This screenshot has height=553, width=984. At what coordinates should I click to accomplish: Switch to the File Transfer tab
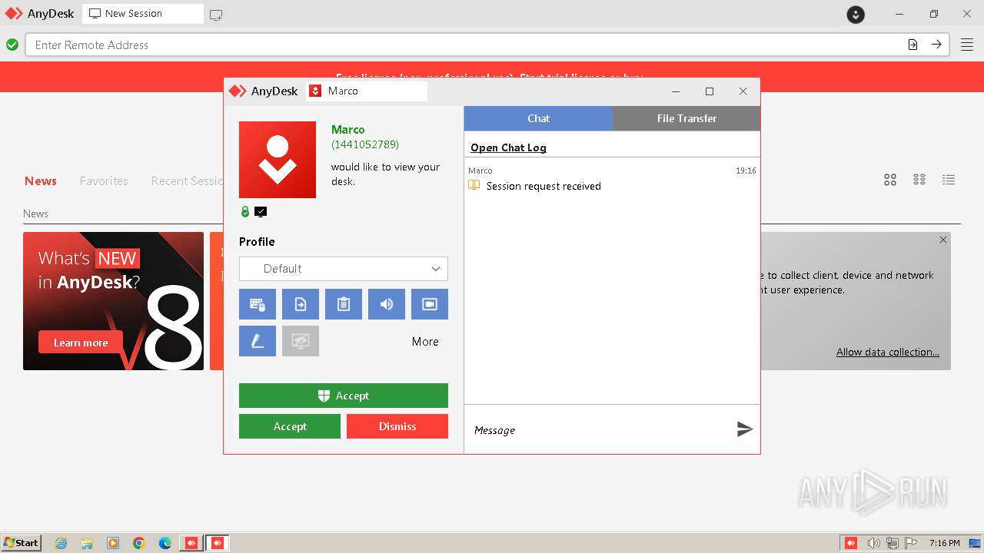tap(686, 118)
